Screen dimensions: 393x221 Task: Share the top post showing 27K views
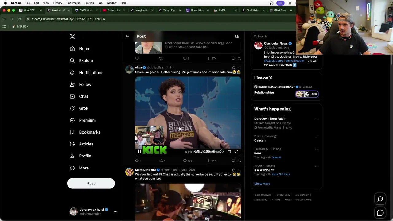[239, 58]
